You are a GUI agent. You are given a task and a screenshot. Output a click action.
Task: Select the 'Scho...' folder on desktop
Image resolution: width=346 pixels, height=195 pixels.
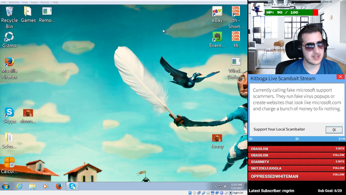tap(9, 141)
